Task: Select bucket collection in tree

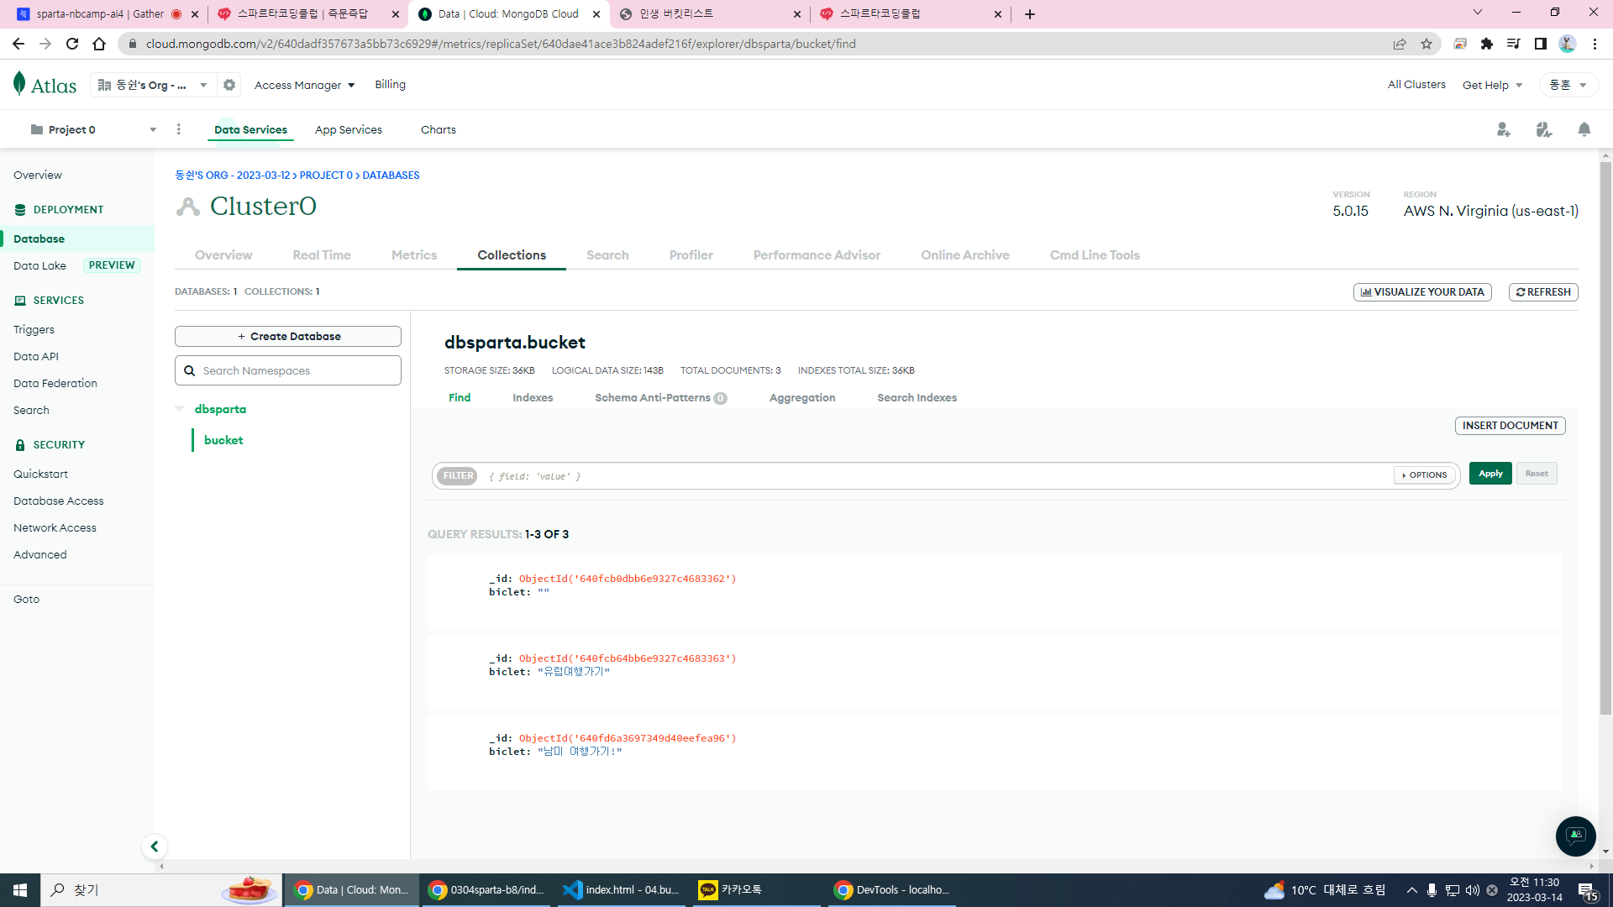Action: 223,440
